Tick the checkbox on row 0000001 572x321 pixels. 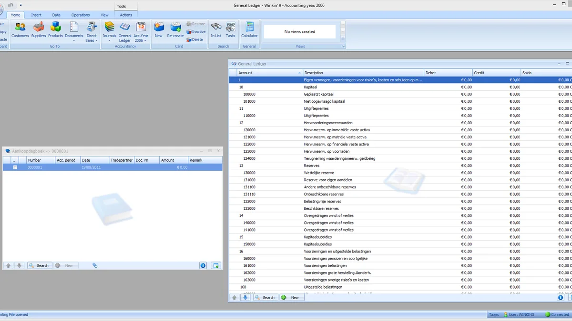15,167
